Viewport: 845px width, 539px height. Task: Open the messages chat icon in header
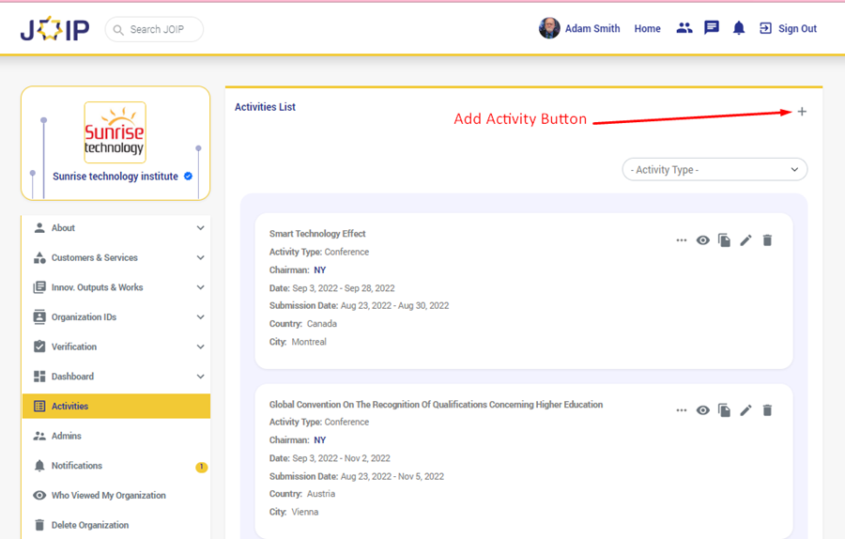[712, 28]
